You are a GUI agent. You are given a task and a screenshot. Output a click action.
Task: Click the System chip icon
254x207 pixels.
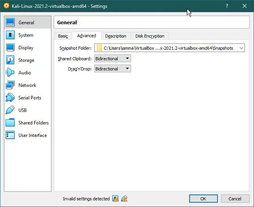(10, 35)
